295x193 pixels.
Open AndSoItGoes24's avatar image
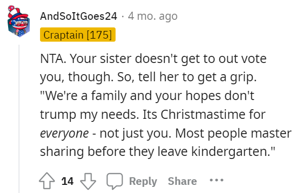(x=18, y=21)
